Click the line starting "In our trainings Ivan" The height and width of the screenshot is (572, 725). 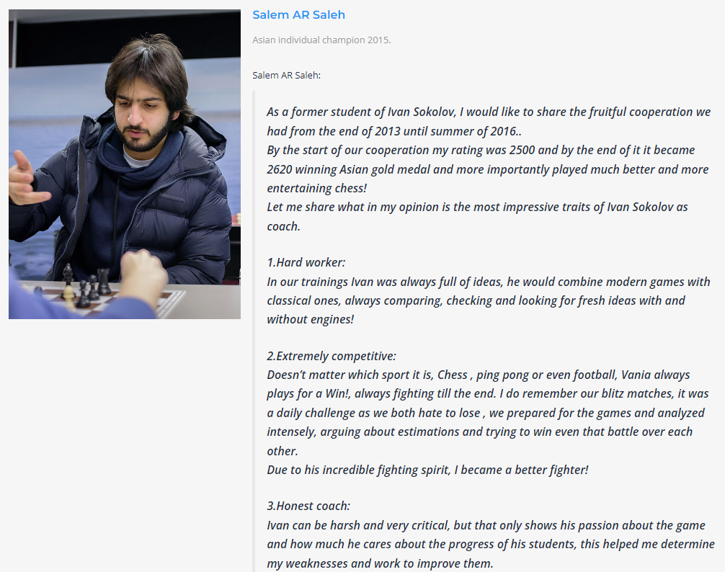pos(488,282)
